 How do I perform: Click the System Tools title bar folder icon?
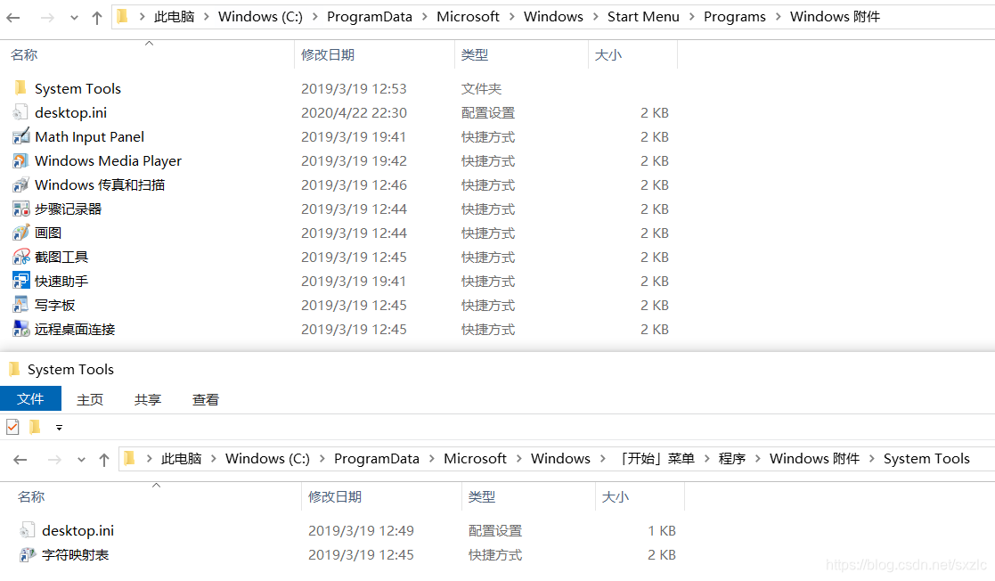(x=14, y=369)
